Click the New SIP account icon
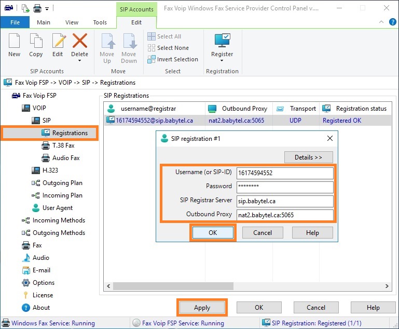The width and height of the screenshot is (399, 329). click(14, 41)
